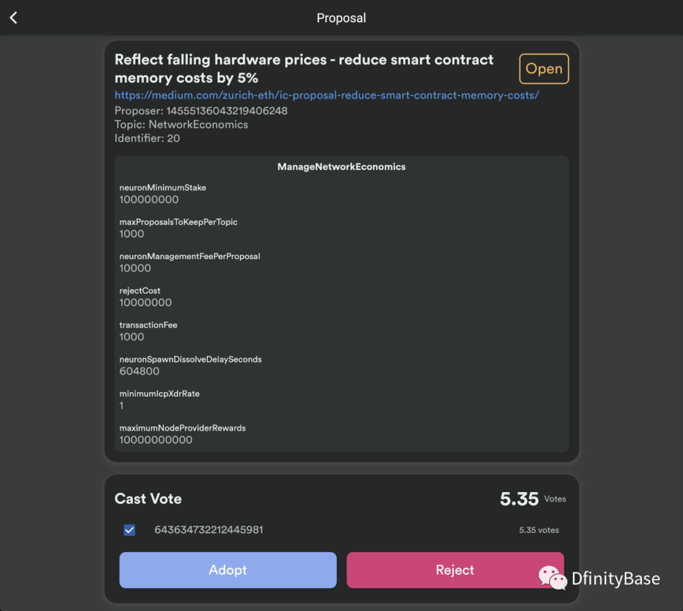Click the Topic NetworkEconomics line

click(x=182, y=125)
